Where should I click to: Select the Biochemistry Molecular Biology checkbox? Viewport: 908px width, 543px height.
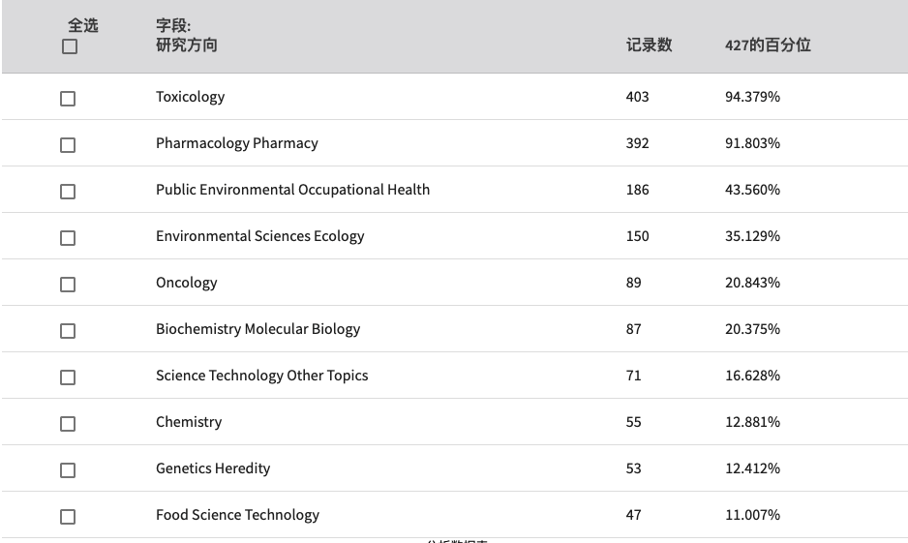pyautogui.click(x=68, y=331)
